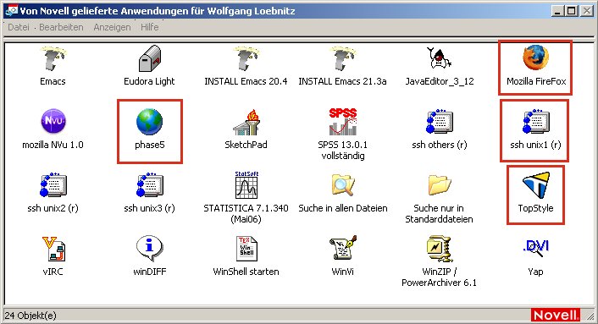This screenshot has width=598, height=324.
Task: Maximize the Novell applications window
Action: point(571,11)
